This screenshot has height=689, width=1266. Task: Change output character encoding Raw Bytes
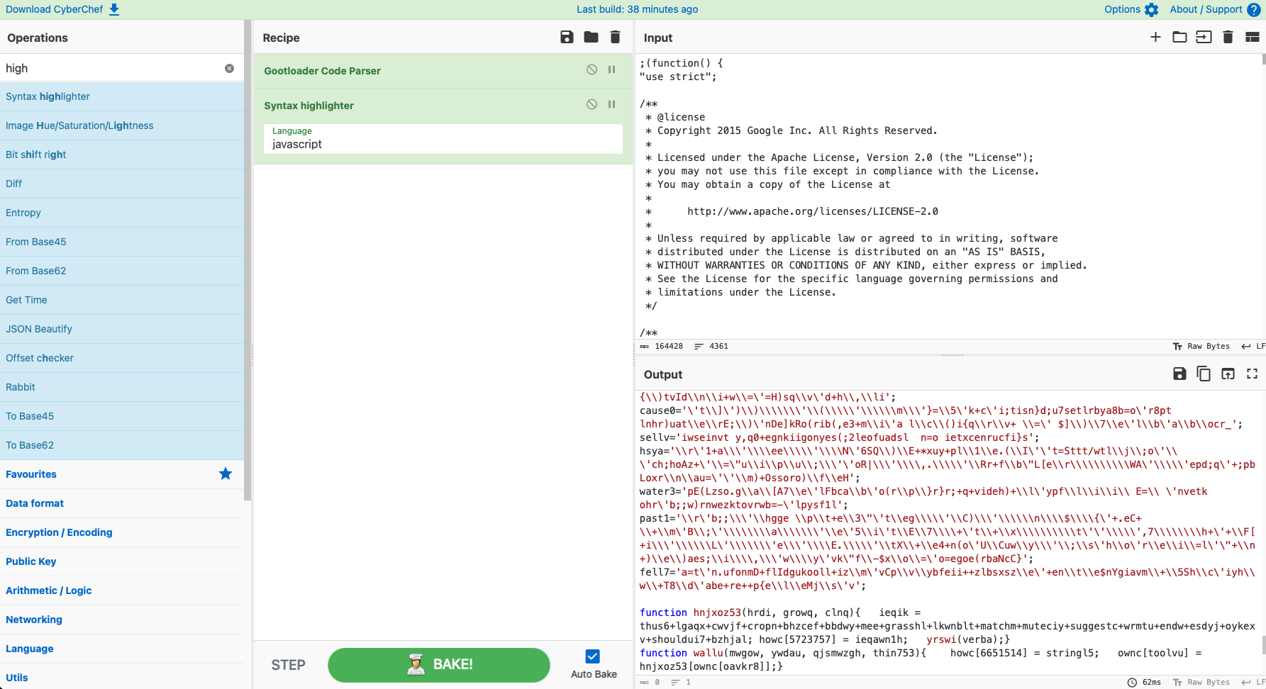pyautogui.click(x=1201, y=683)
